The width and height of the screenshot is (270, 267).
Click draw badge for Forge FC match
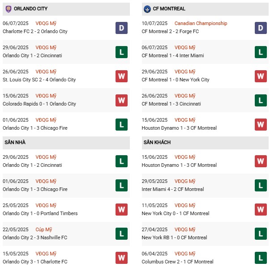(x=261, y=28)
